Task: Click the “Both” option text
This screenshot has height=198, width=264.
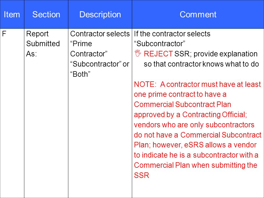Action: tap(80, 74)
